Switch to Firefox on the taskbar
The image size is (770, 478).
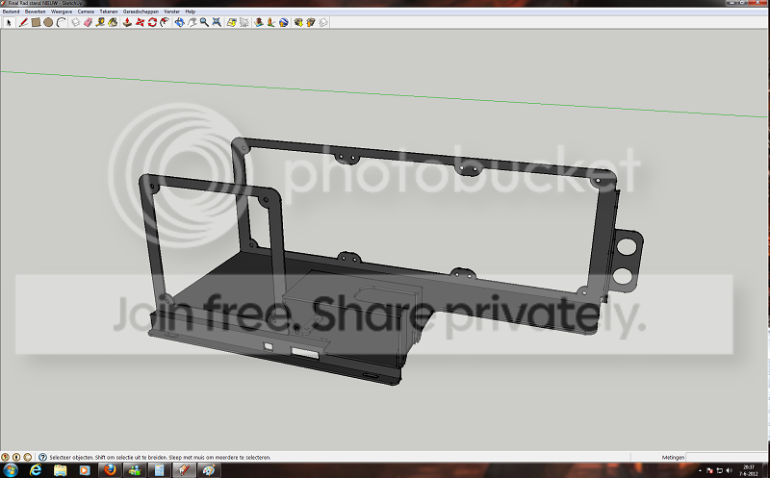coord(110,470)
